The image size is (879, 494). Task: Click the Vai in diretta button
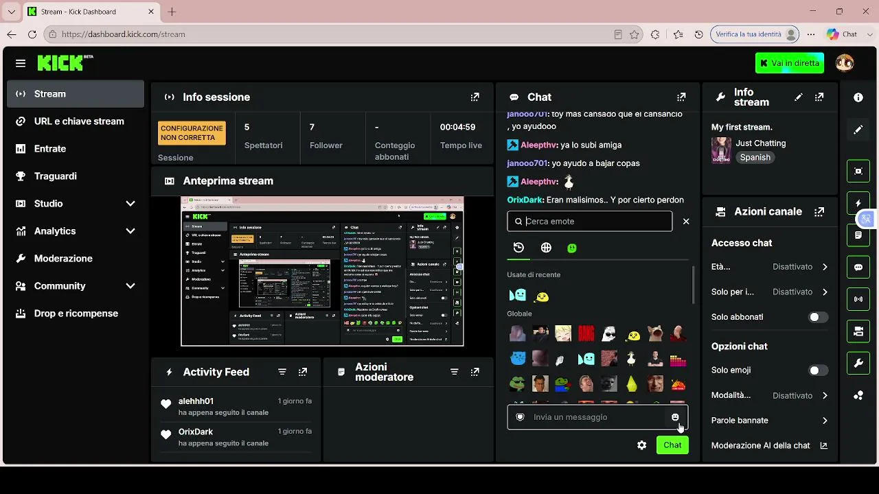click(x=790, y=63)
